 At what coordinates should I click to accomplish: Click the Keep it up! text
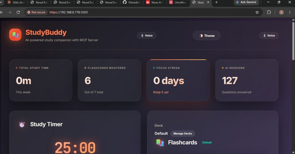[x=161, y=92]
